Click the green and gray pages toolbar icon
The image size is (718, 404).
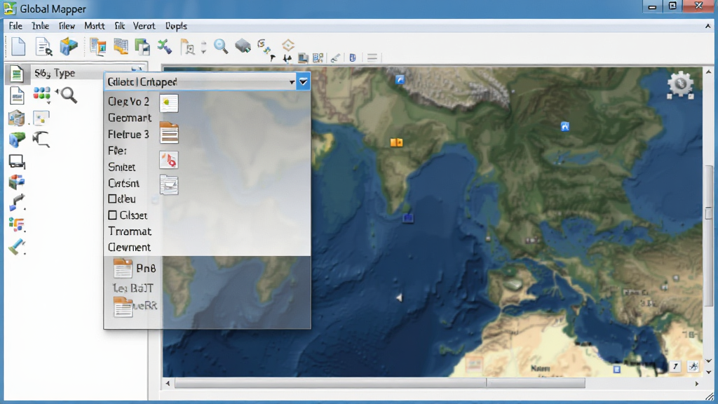(142, 46)
